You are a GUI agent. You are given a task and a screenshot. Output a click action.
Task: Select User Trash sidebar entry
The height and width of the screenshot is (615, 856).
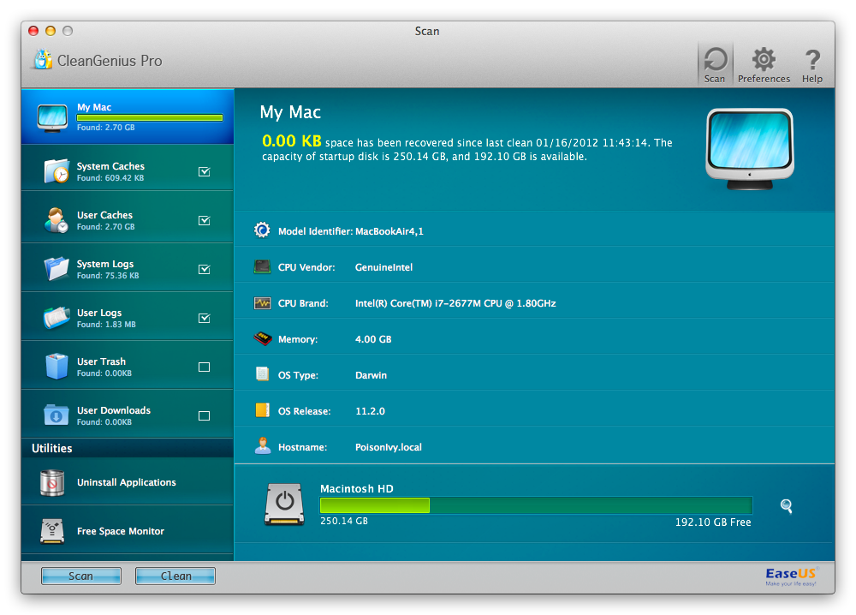click(x=128, y=365)
